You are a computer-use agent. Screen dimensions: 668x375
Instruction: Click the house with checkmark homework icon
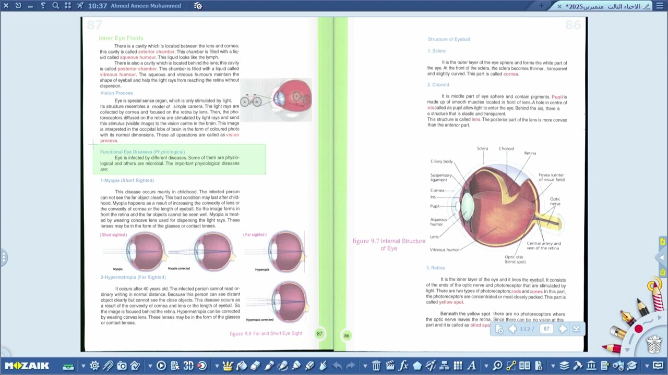[135, 366]
